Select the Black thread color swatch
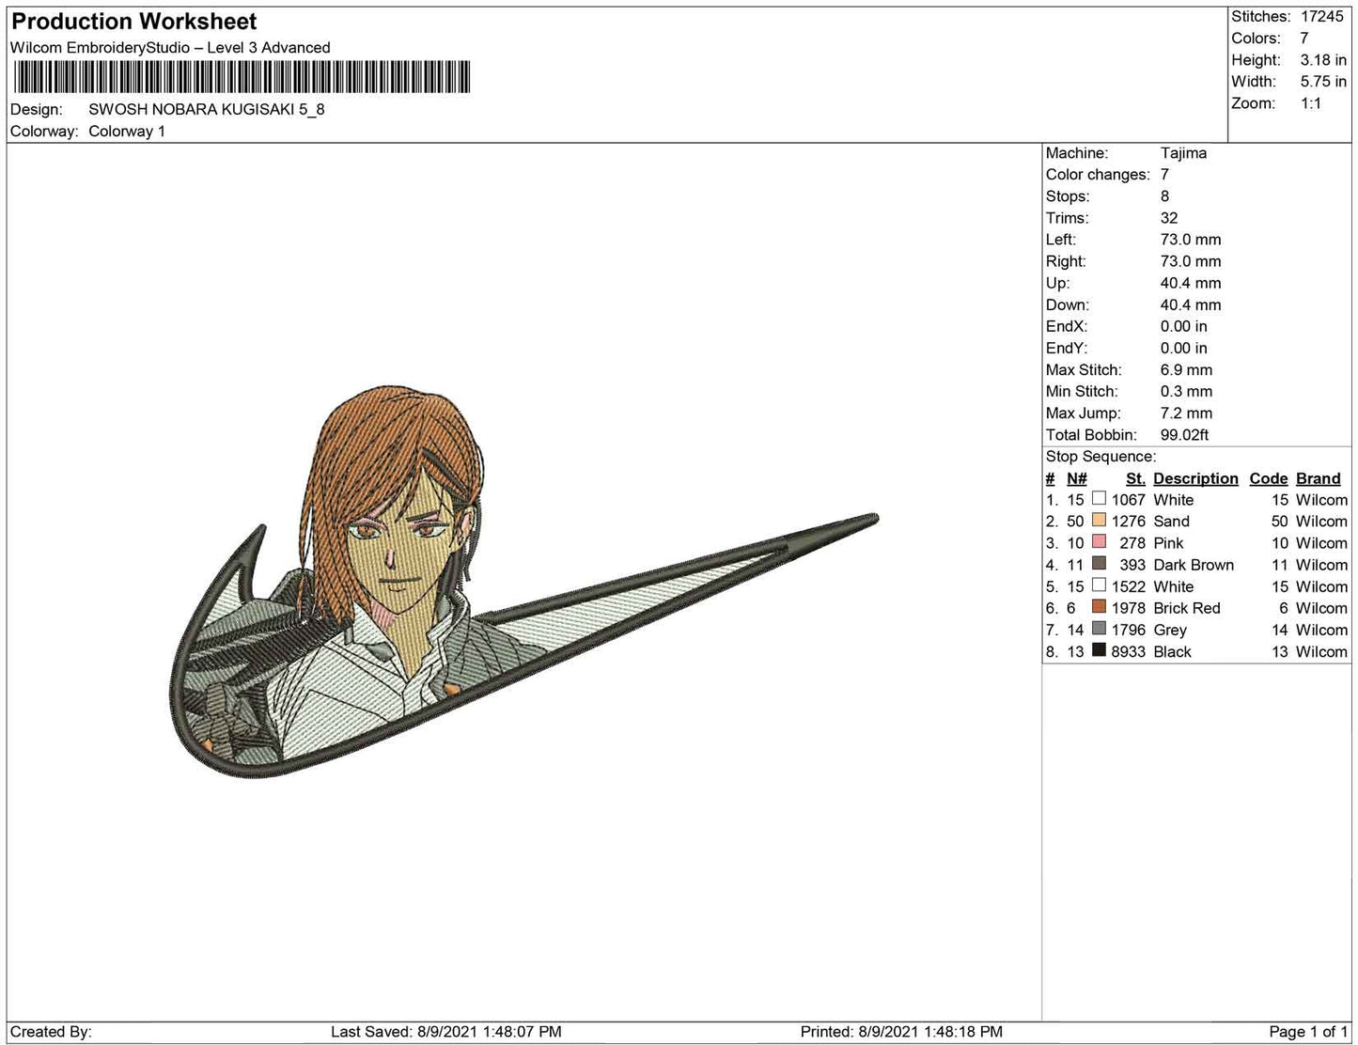 (x=1099, y=650)
